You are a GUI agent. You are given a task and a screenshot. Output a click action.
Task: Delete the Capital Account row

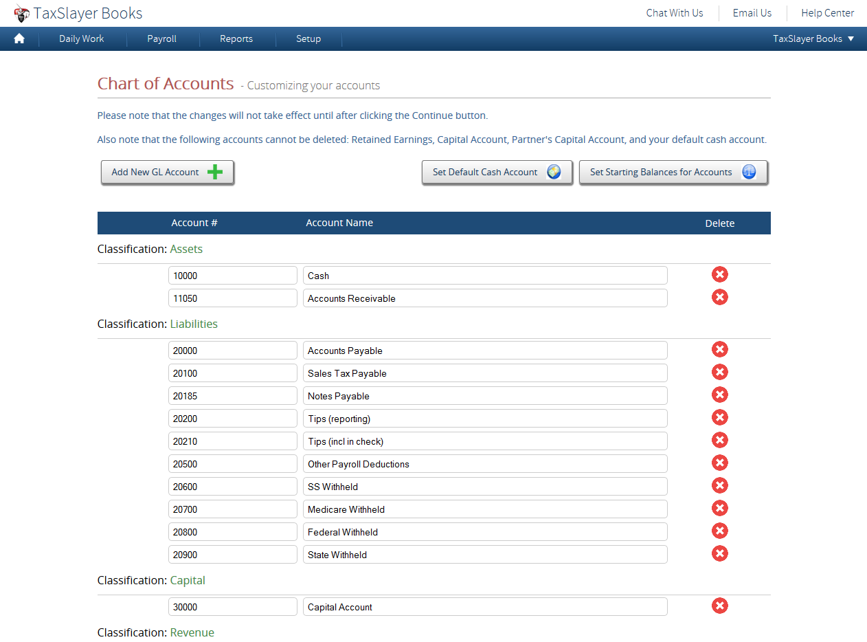coord(719,606)
